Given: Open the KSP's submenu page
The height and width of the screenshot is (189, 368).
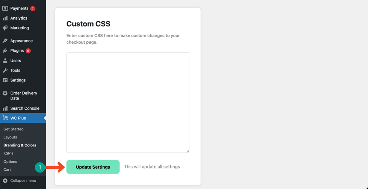Looking at the screenshot, I should (x=8, y=153).
